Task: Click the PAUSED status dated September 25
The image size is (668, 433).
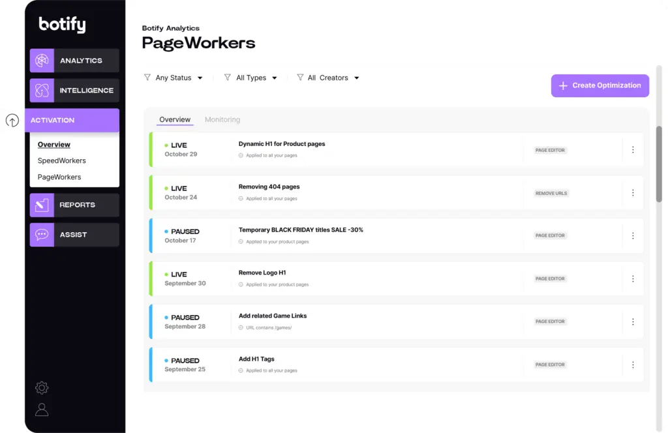Action: (x=182, y=361)
